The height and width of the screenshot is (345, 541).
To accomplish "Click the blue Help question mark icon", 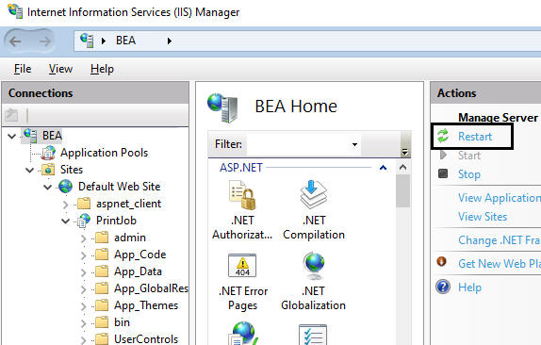I will [443, 287].
